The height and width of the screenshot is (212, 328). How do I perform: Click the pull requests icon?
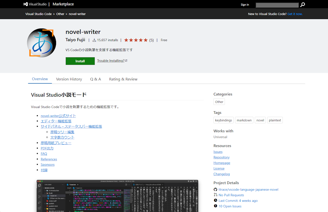tap(215, 195)
